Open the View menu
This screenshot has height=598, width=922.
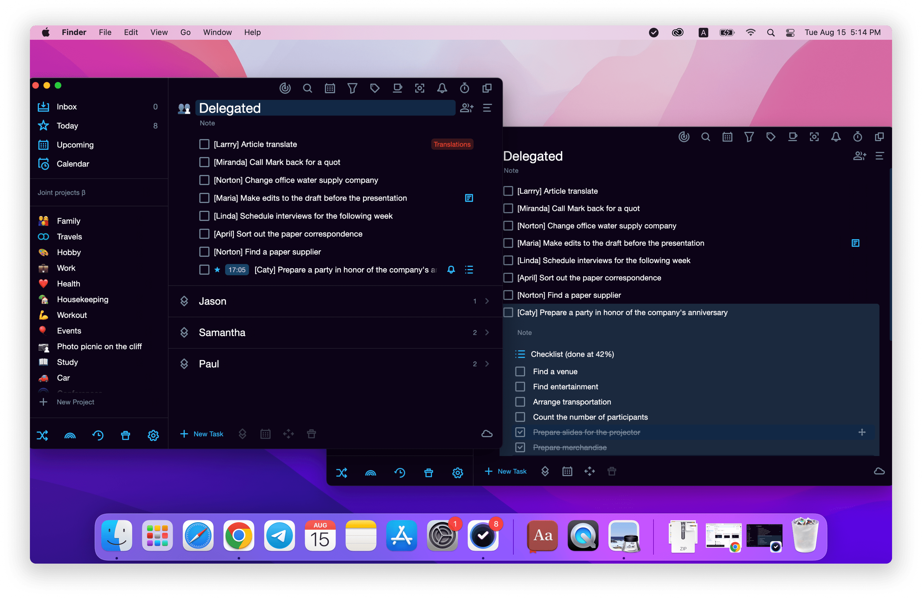(x=159, y=32)
